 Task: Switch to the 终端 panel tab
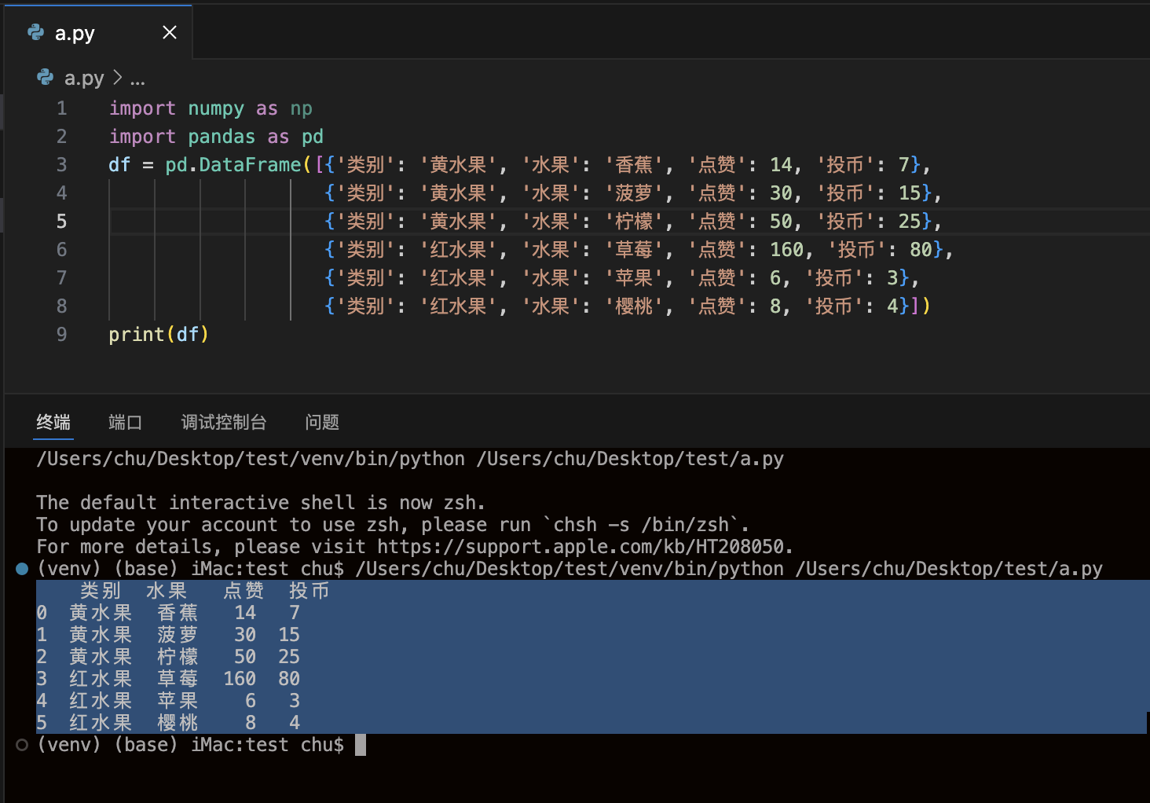[53, 423]
